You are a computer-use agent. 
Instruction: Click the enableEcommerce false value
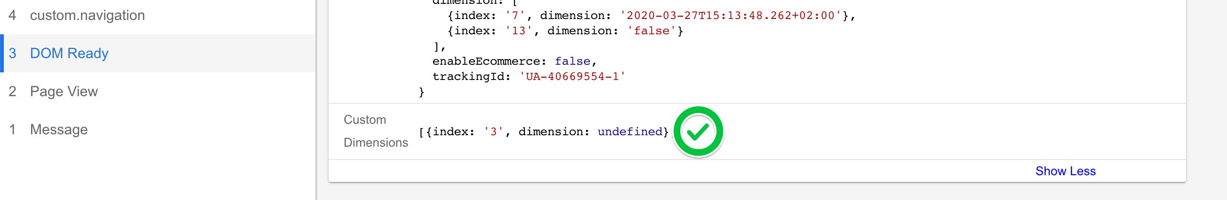pyautogui.click(x=573, y=61)
